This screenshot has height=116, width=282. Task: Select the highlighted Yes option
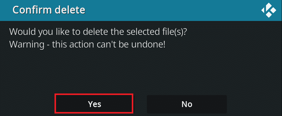[x=94, y=104]
